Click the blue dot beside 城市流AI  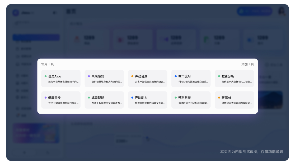(176, 76)
